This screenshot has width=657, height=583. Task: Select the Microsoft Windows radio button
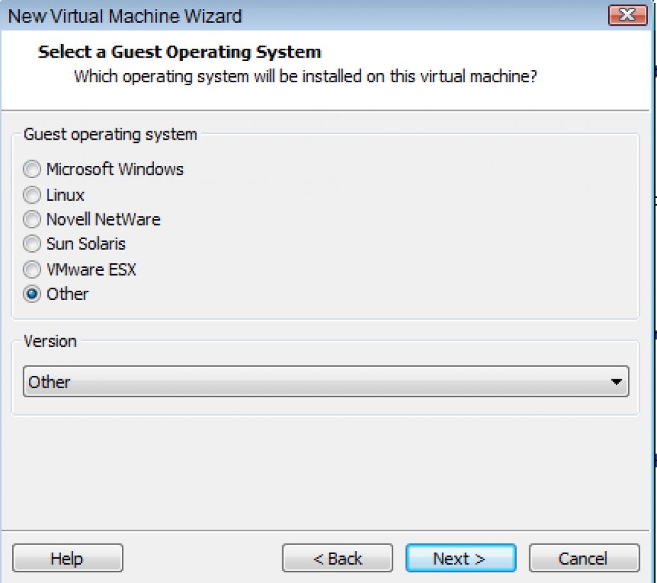click(31, 170)
